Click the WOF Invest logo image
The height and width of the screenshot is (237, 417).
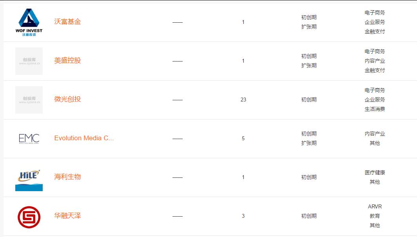point(29,22)
